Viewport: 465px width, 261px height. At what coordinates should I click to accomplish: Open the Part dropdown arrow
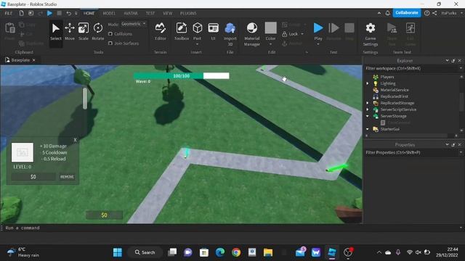coord(197,44)
